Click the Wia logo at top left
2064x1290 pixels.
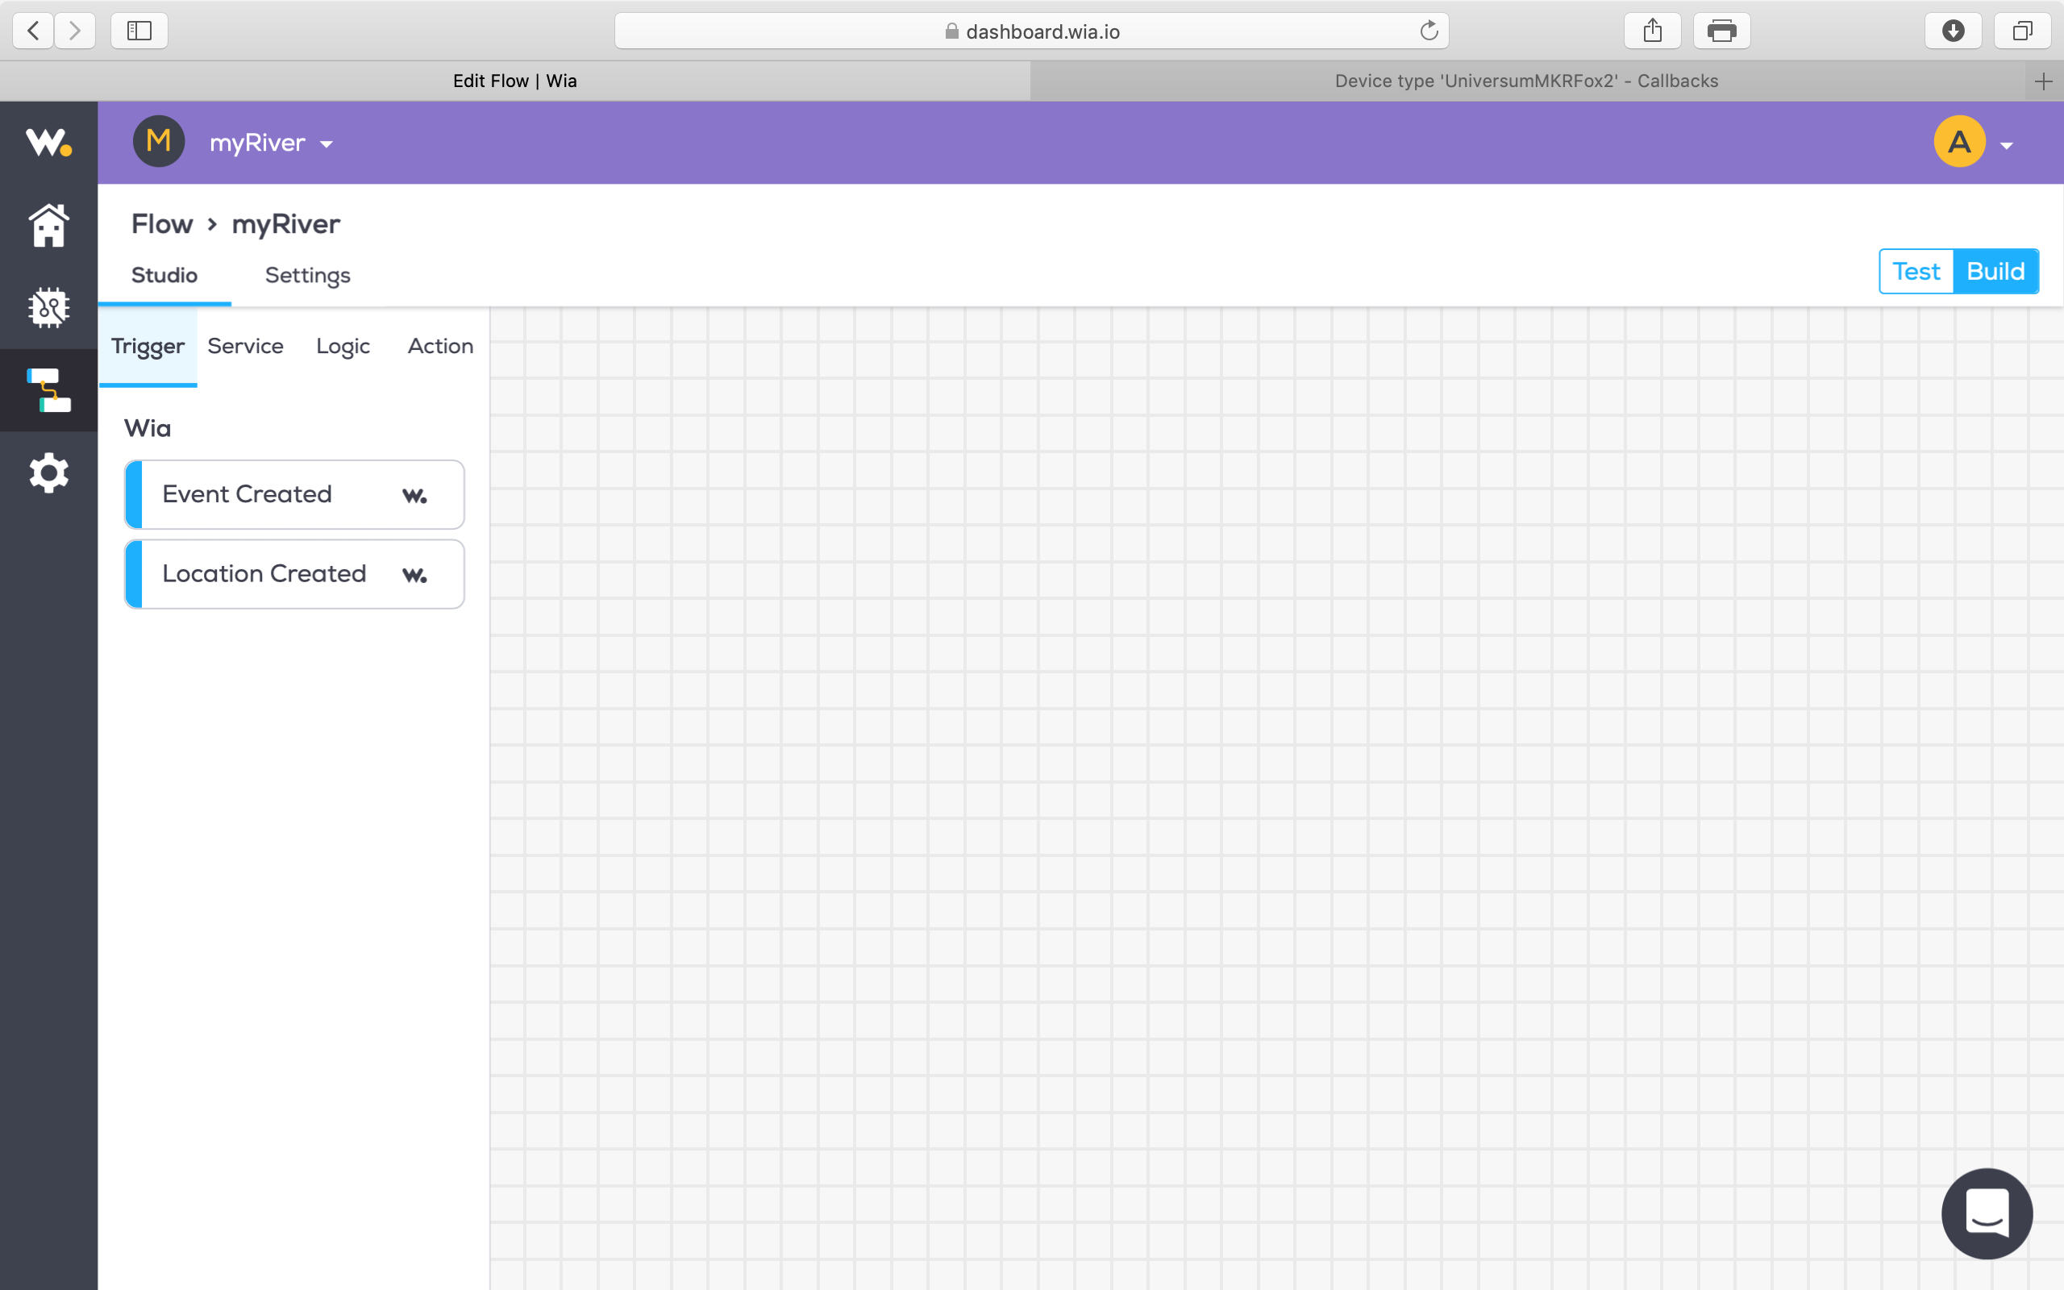48,142
